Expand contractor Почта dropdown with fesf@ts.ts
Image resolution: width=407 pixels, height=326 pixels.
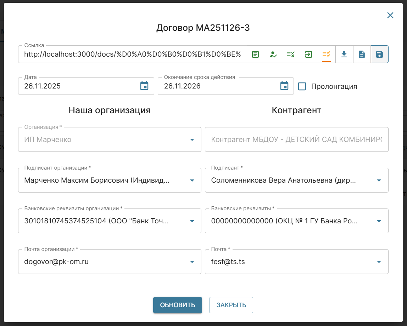(379, 262)
